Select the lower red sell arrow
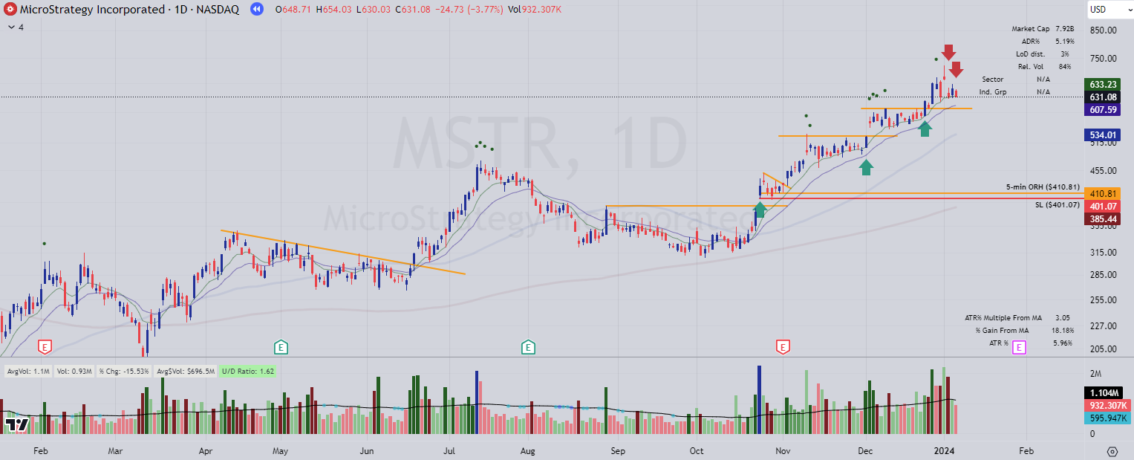Image resolution: width=1134 pixels, height=460 pixels. (x=956, y=70)
